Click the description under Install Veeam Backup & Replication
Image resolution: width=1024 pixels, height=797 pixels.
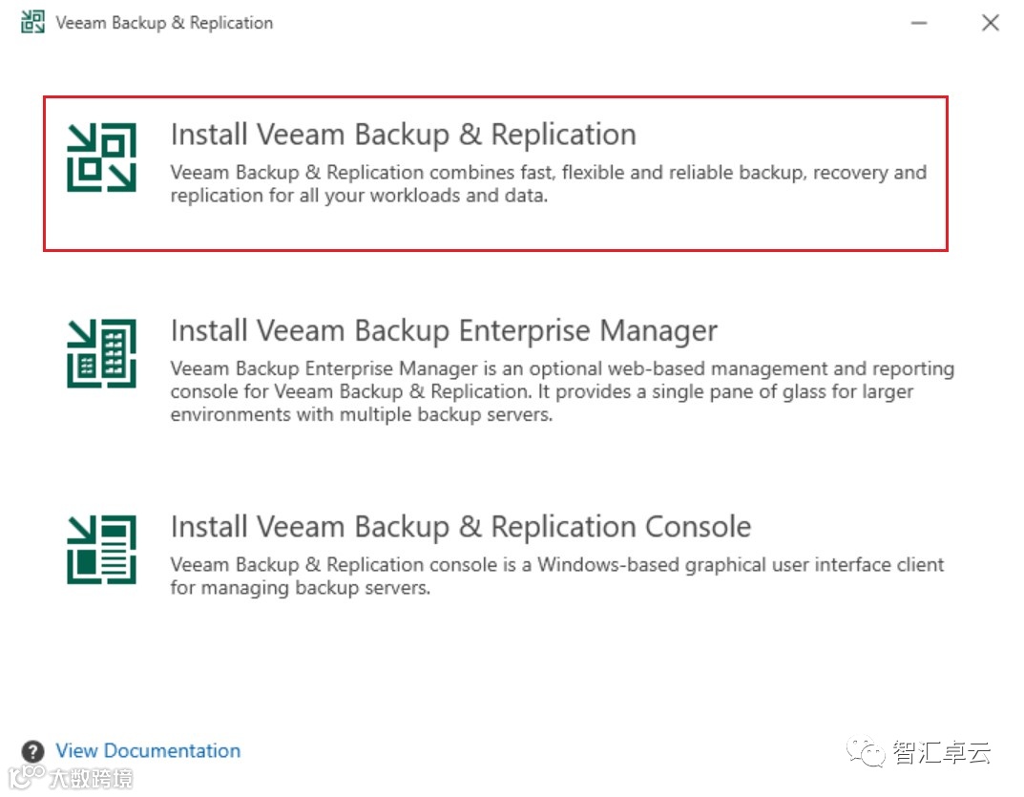548,184
